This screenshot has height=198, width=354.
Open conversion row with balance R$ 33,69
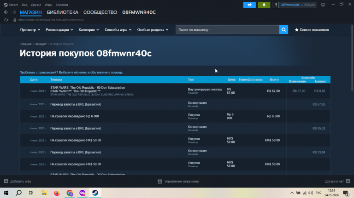coord(175,153)
